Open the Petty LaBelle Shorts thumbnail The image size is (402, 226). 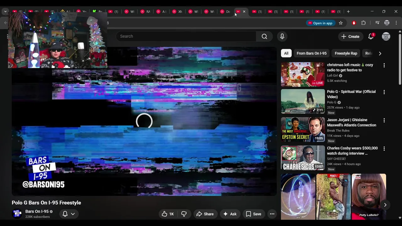pyautogui.click(x=369, y=196)
